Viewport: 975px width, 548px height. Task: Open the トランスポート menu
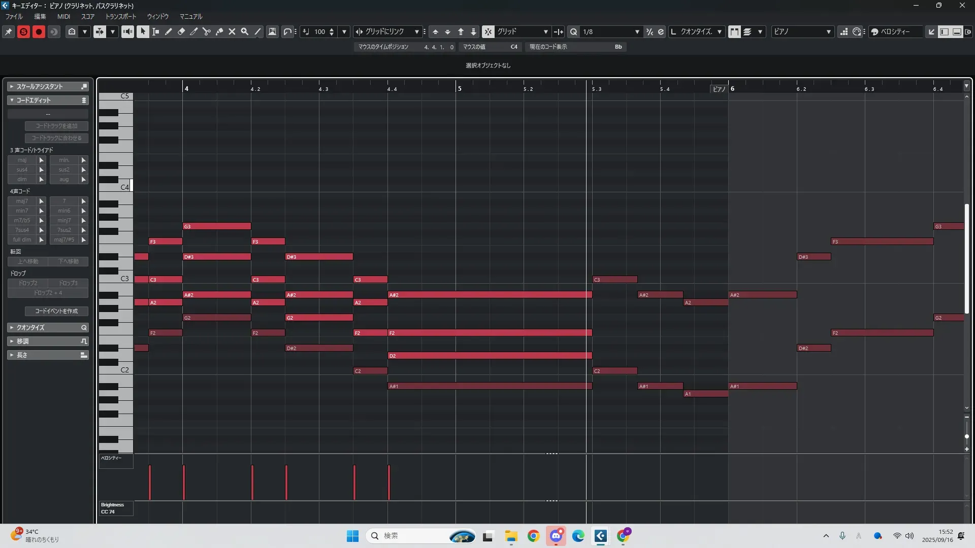tap(121, 16)
